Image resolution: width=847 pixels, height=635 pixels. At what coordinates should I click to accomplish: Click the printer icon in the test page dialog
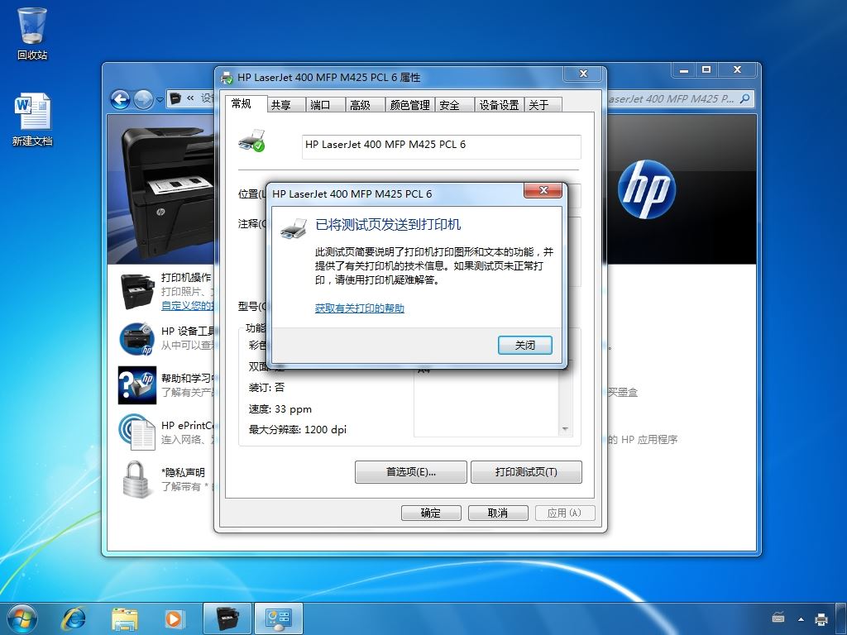point(294,228)
